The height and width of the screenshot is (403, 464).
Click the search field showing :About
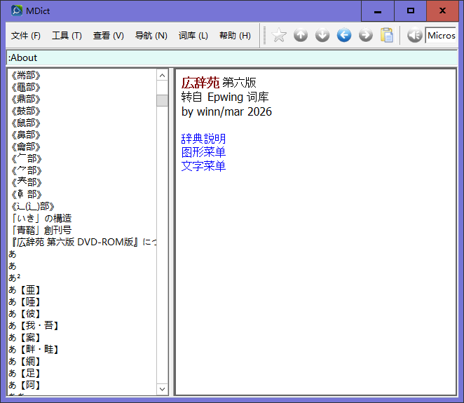[x=231, y=57]
